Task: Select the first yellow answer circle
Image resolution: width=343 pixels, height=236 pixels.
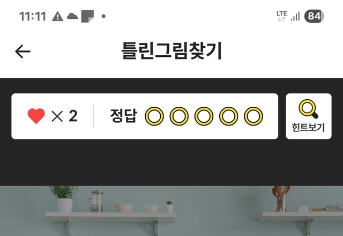Action: pyautogui.click(x=154, y=116)
